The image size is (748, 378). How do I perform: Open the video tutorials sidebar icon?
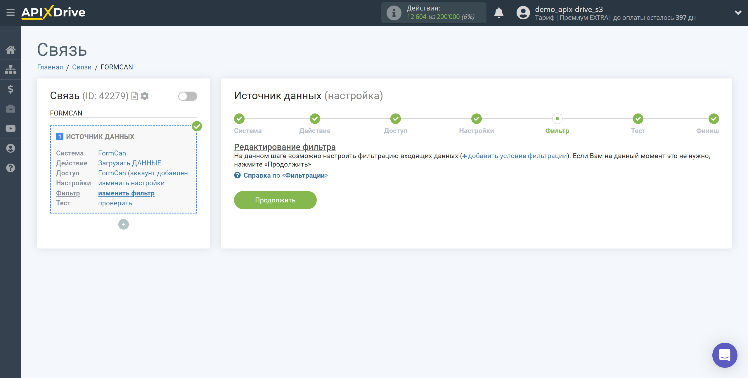pos(11,129)
